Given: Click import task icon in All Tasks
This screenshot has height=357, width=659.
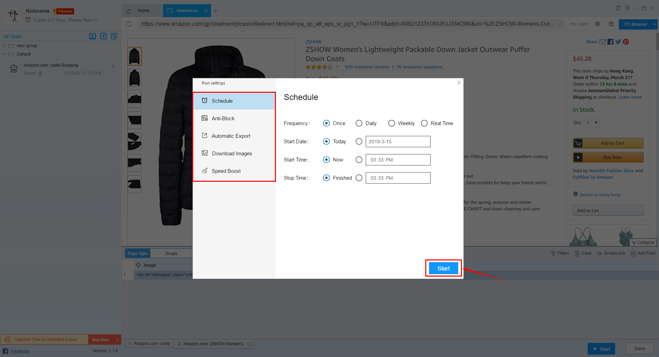Looking at the screenshot, I should coord(93,36).
